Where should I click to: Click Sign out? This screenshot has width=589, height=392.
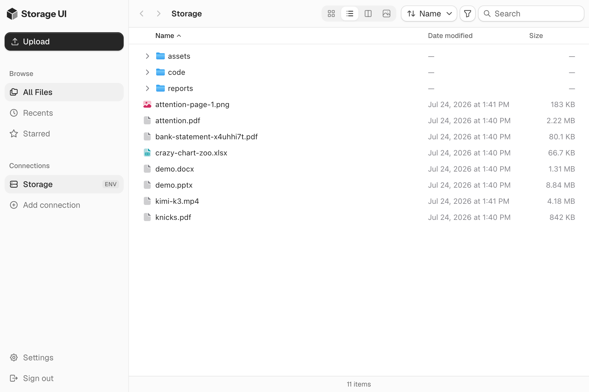coord(64,378)
